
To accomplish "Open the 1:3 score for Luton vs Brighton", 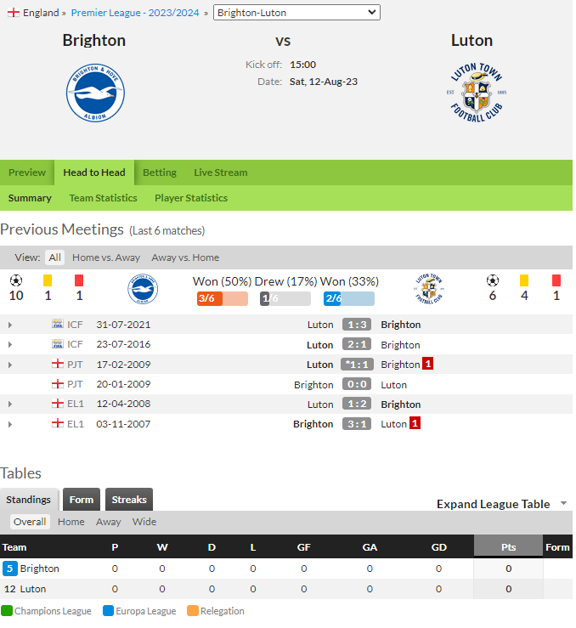I will coord(357,325).
